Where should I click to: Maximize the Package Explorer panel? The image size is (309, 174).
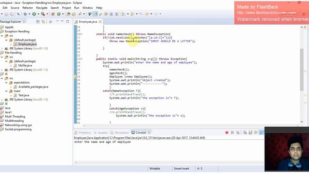tap(68, 21)
